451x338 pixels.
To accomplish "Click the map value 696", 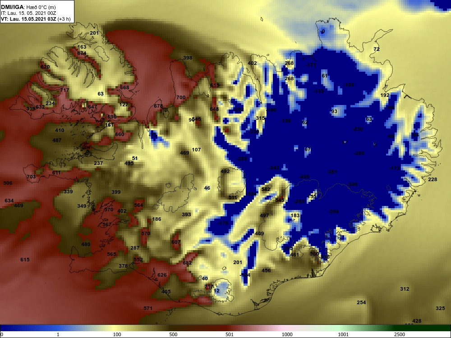I will click(112, 116).
